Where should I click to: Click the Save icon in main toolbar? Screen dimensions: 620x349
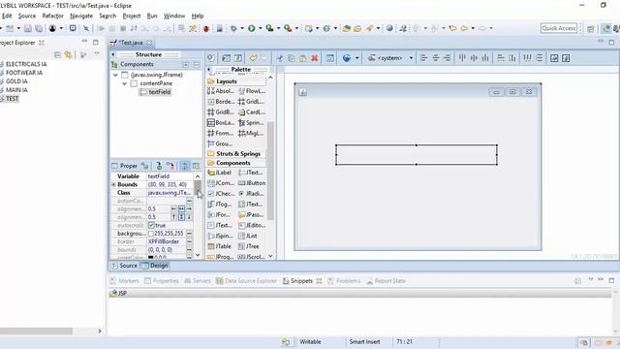pos(28,28)
